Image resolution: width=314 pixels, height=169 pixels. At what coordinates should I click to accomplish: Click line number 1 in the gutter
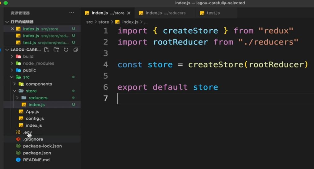pos(105,31)
